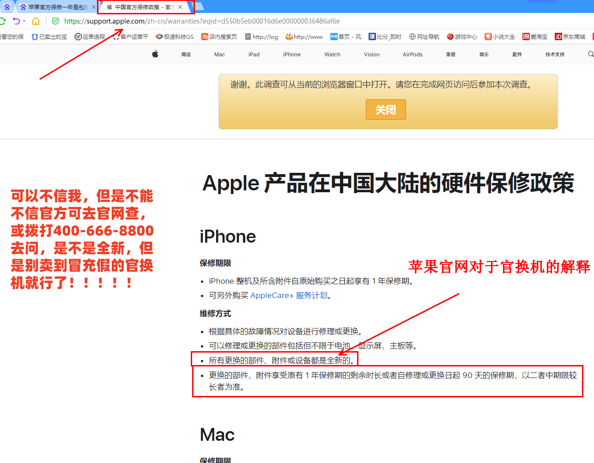This screenshot has height=463, width=594.
Task: Open the 客户运营平 bookmark
Action: (131, 37)
